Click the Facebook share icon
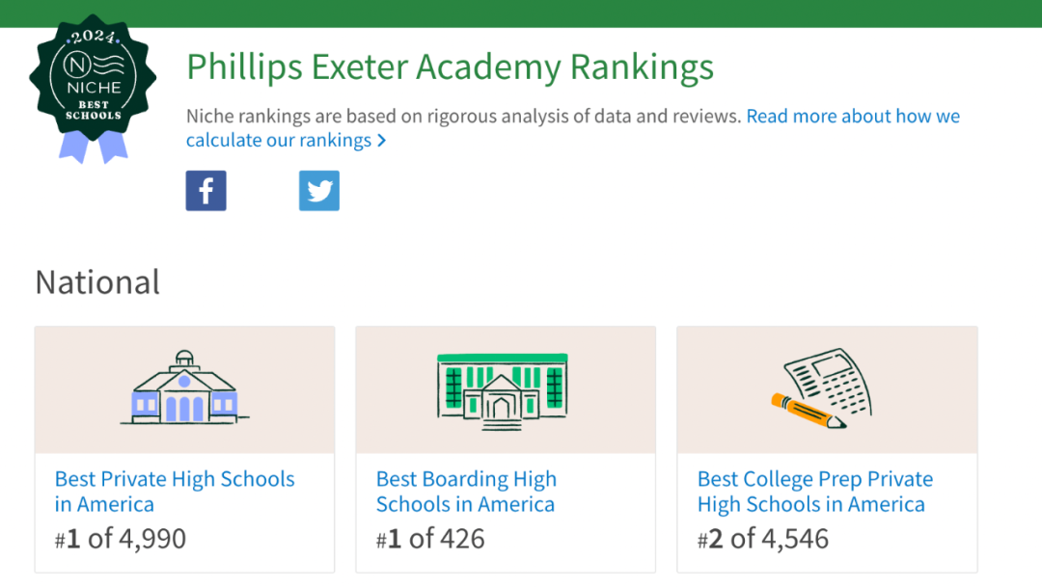 [x=206, y=191]
